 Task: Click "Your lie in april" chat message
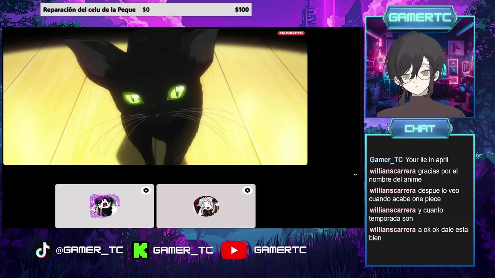point(427,160)
